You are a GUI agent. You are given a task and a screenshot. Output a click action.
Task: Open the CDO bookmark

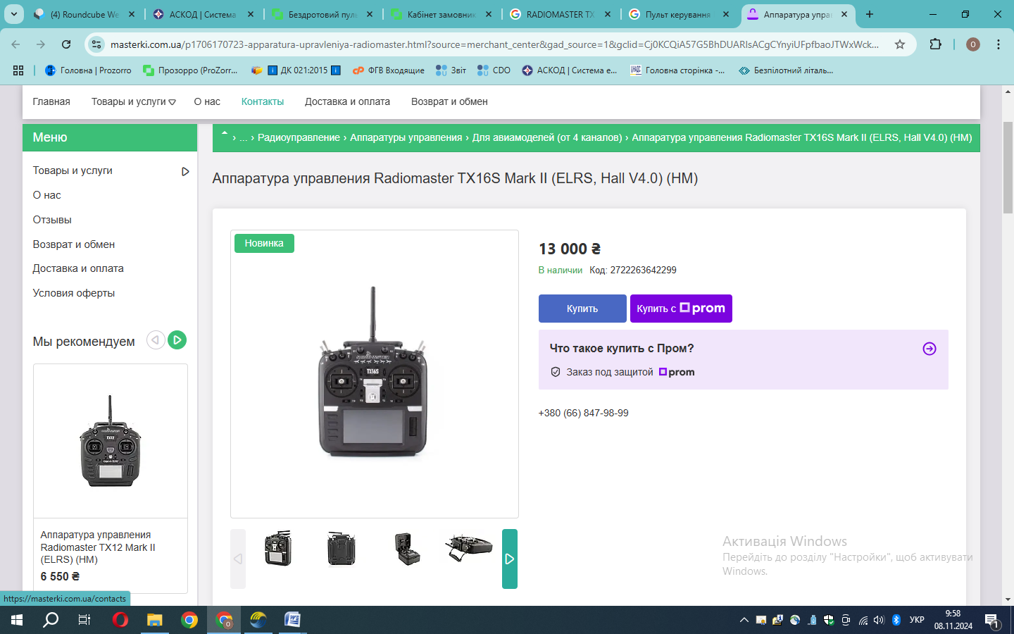click(x=494, y=70)
